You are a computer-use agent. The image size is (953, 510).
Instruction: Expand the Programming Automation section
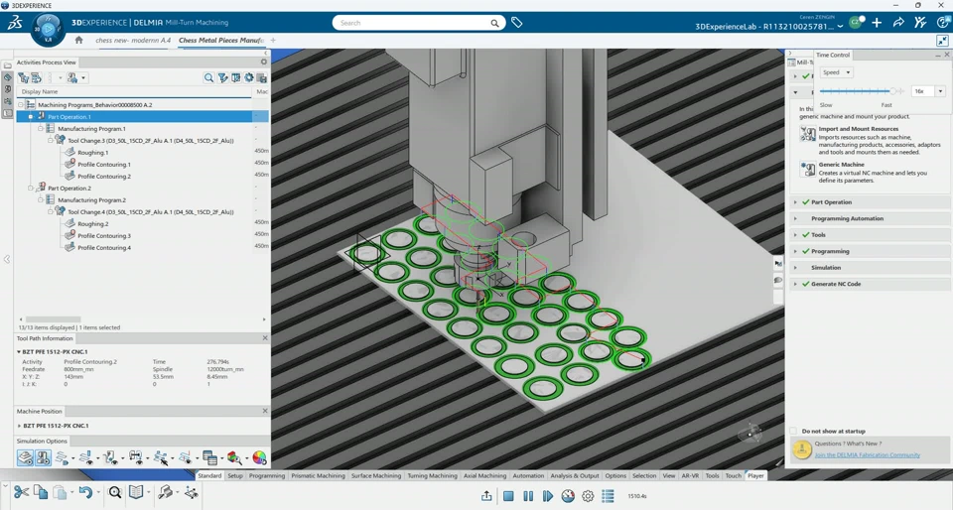point(795,218)
